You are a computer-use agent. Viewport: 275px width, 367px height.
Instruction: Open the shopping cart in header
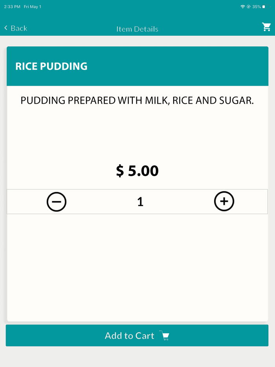click(267, 27)
